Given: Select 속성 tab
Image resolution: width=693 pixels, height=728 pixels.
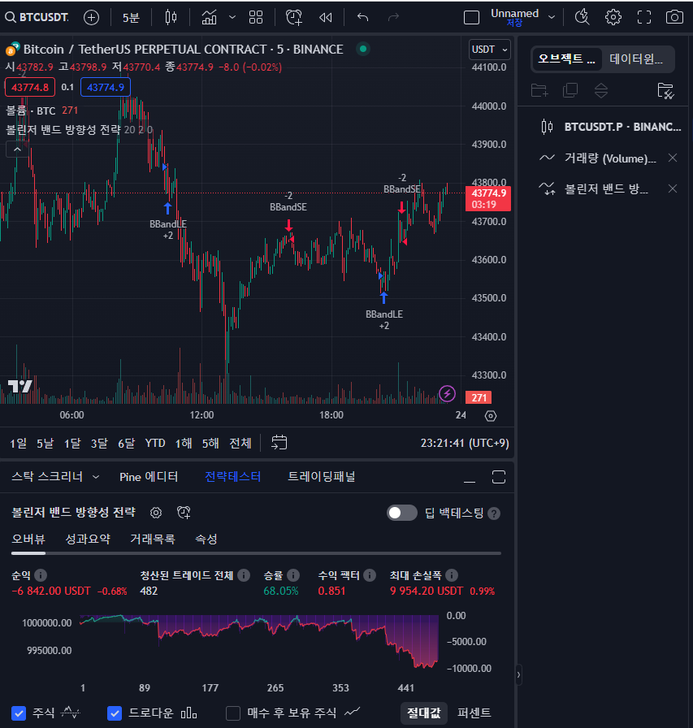Looking at the screenshot, I should [x=206, y=539].
